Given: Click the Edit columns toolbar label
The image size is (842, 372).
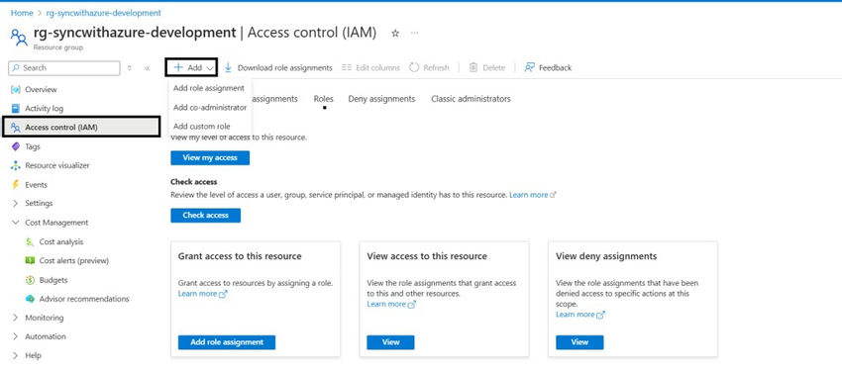Looking at the screenshot, I should click(377, 67).
